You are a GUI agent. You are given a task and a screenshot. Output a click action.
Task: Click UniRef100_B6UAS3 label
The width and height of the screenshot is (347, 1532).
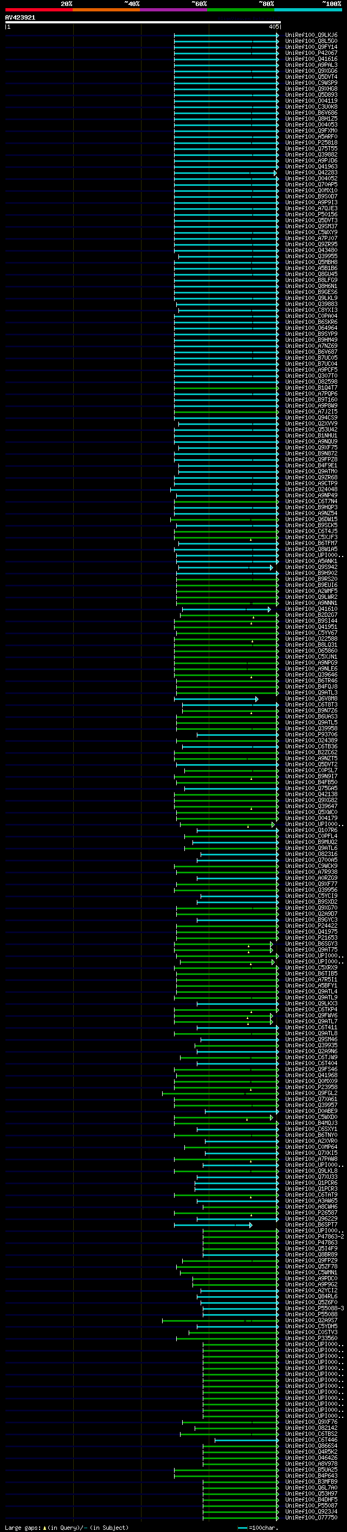coord(311,717)
